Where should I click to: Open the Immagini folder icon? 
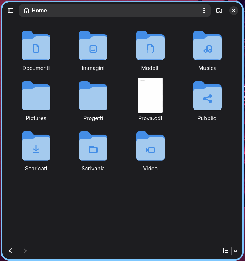[93, 46]
